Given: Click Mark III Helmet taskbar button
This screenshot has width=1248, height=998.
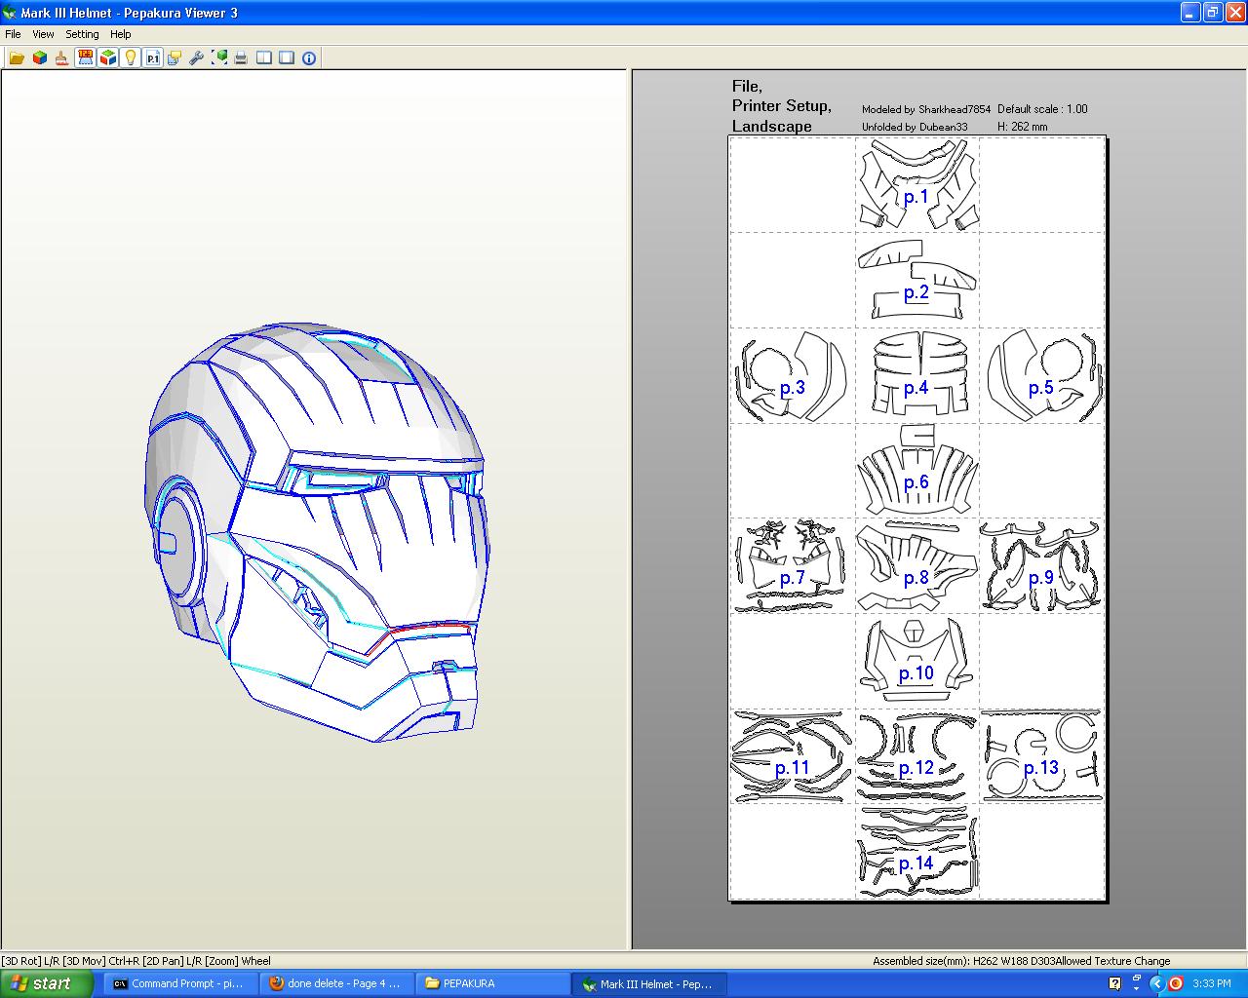Looking at the screenshot, I should click(x=649, y=983).
